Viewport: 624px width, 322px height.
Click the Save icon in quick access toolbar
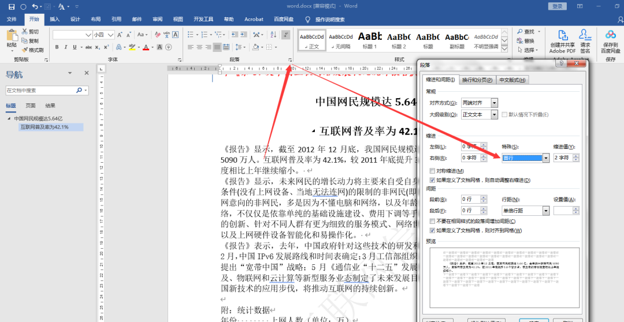[11, 6]
